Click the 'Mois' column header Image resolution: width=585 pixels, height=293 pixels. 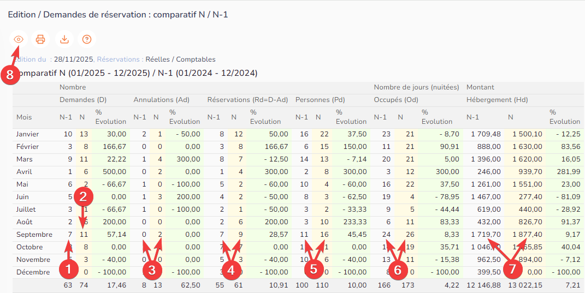[24, 117]
